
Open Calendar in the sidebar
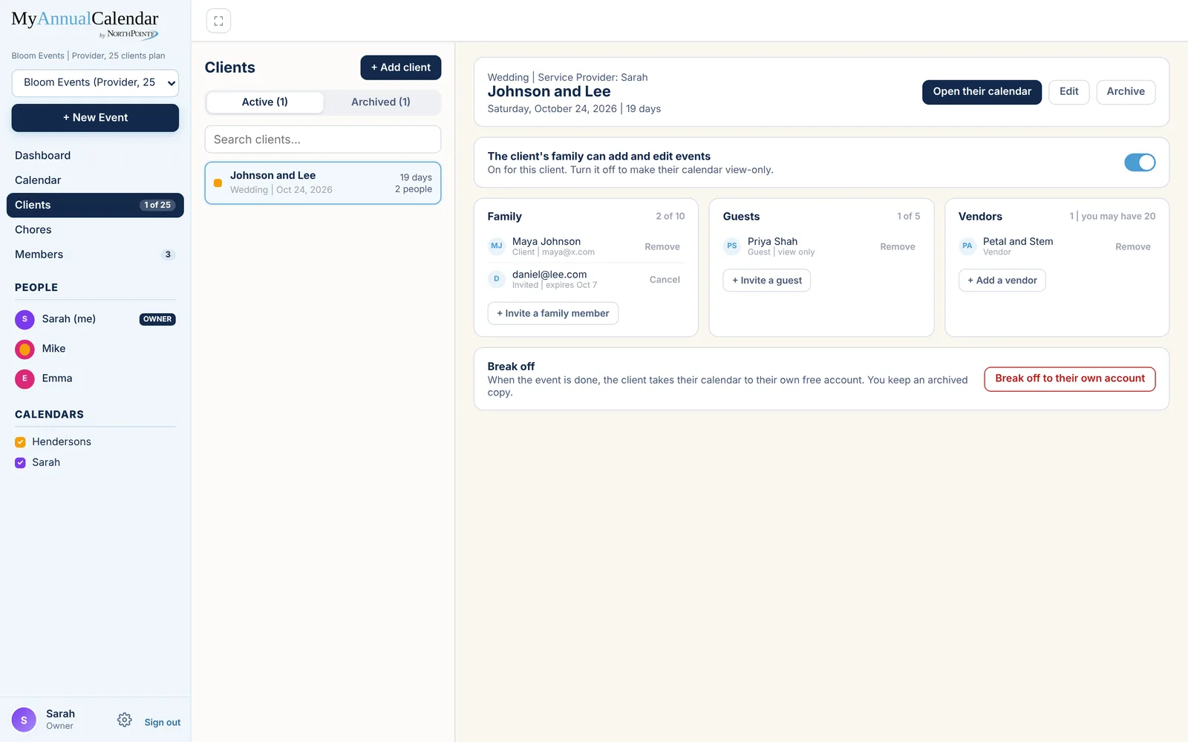point(95,180)
